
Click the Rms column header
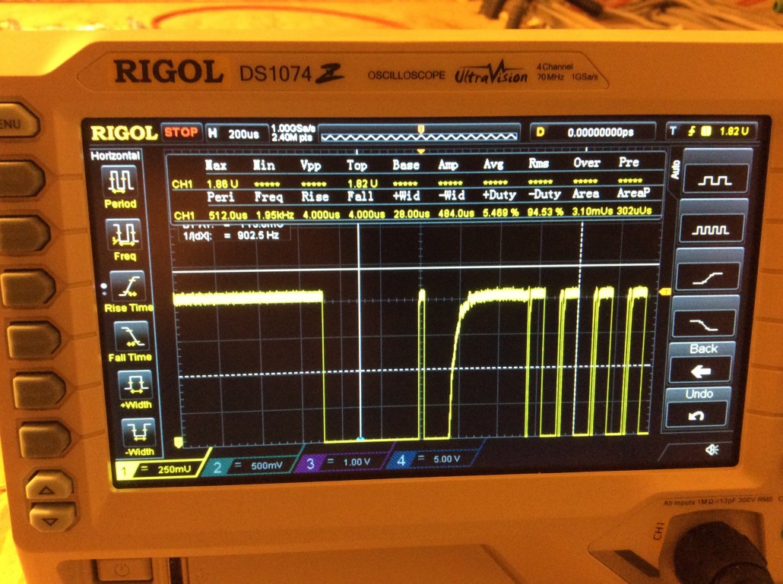tap(539, 163)
